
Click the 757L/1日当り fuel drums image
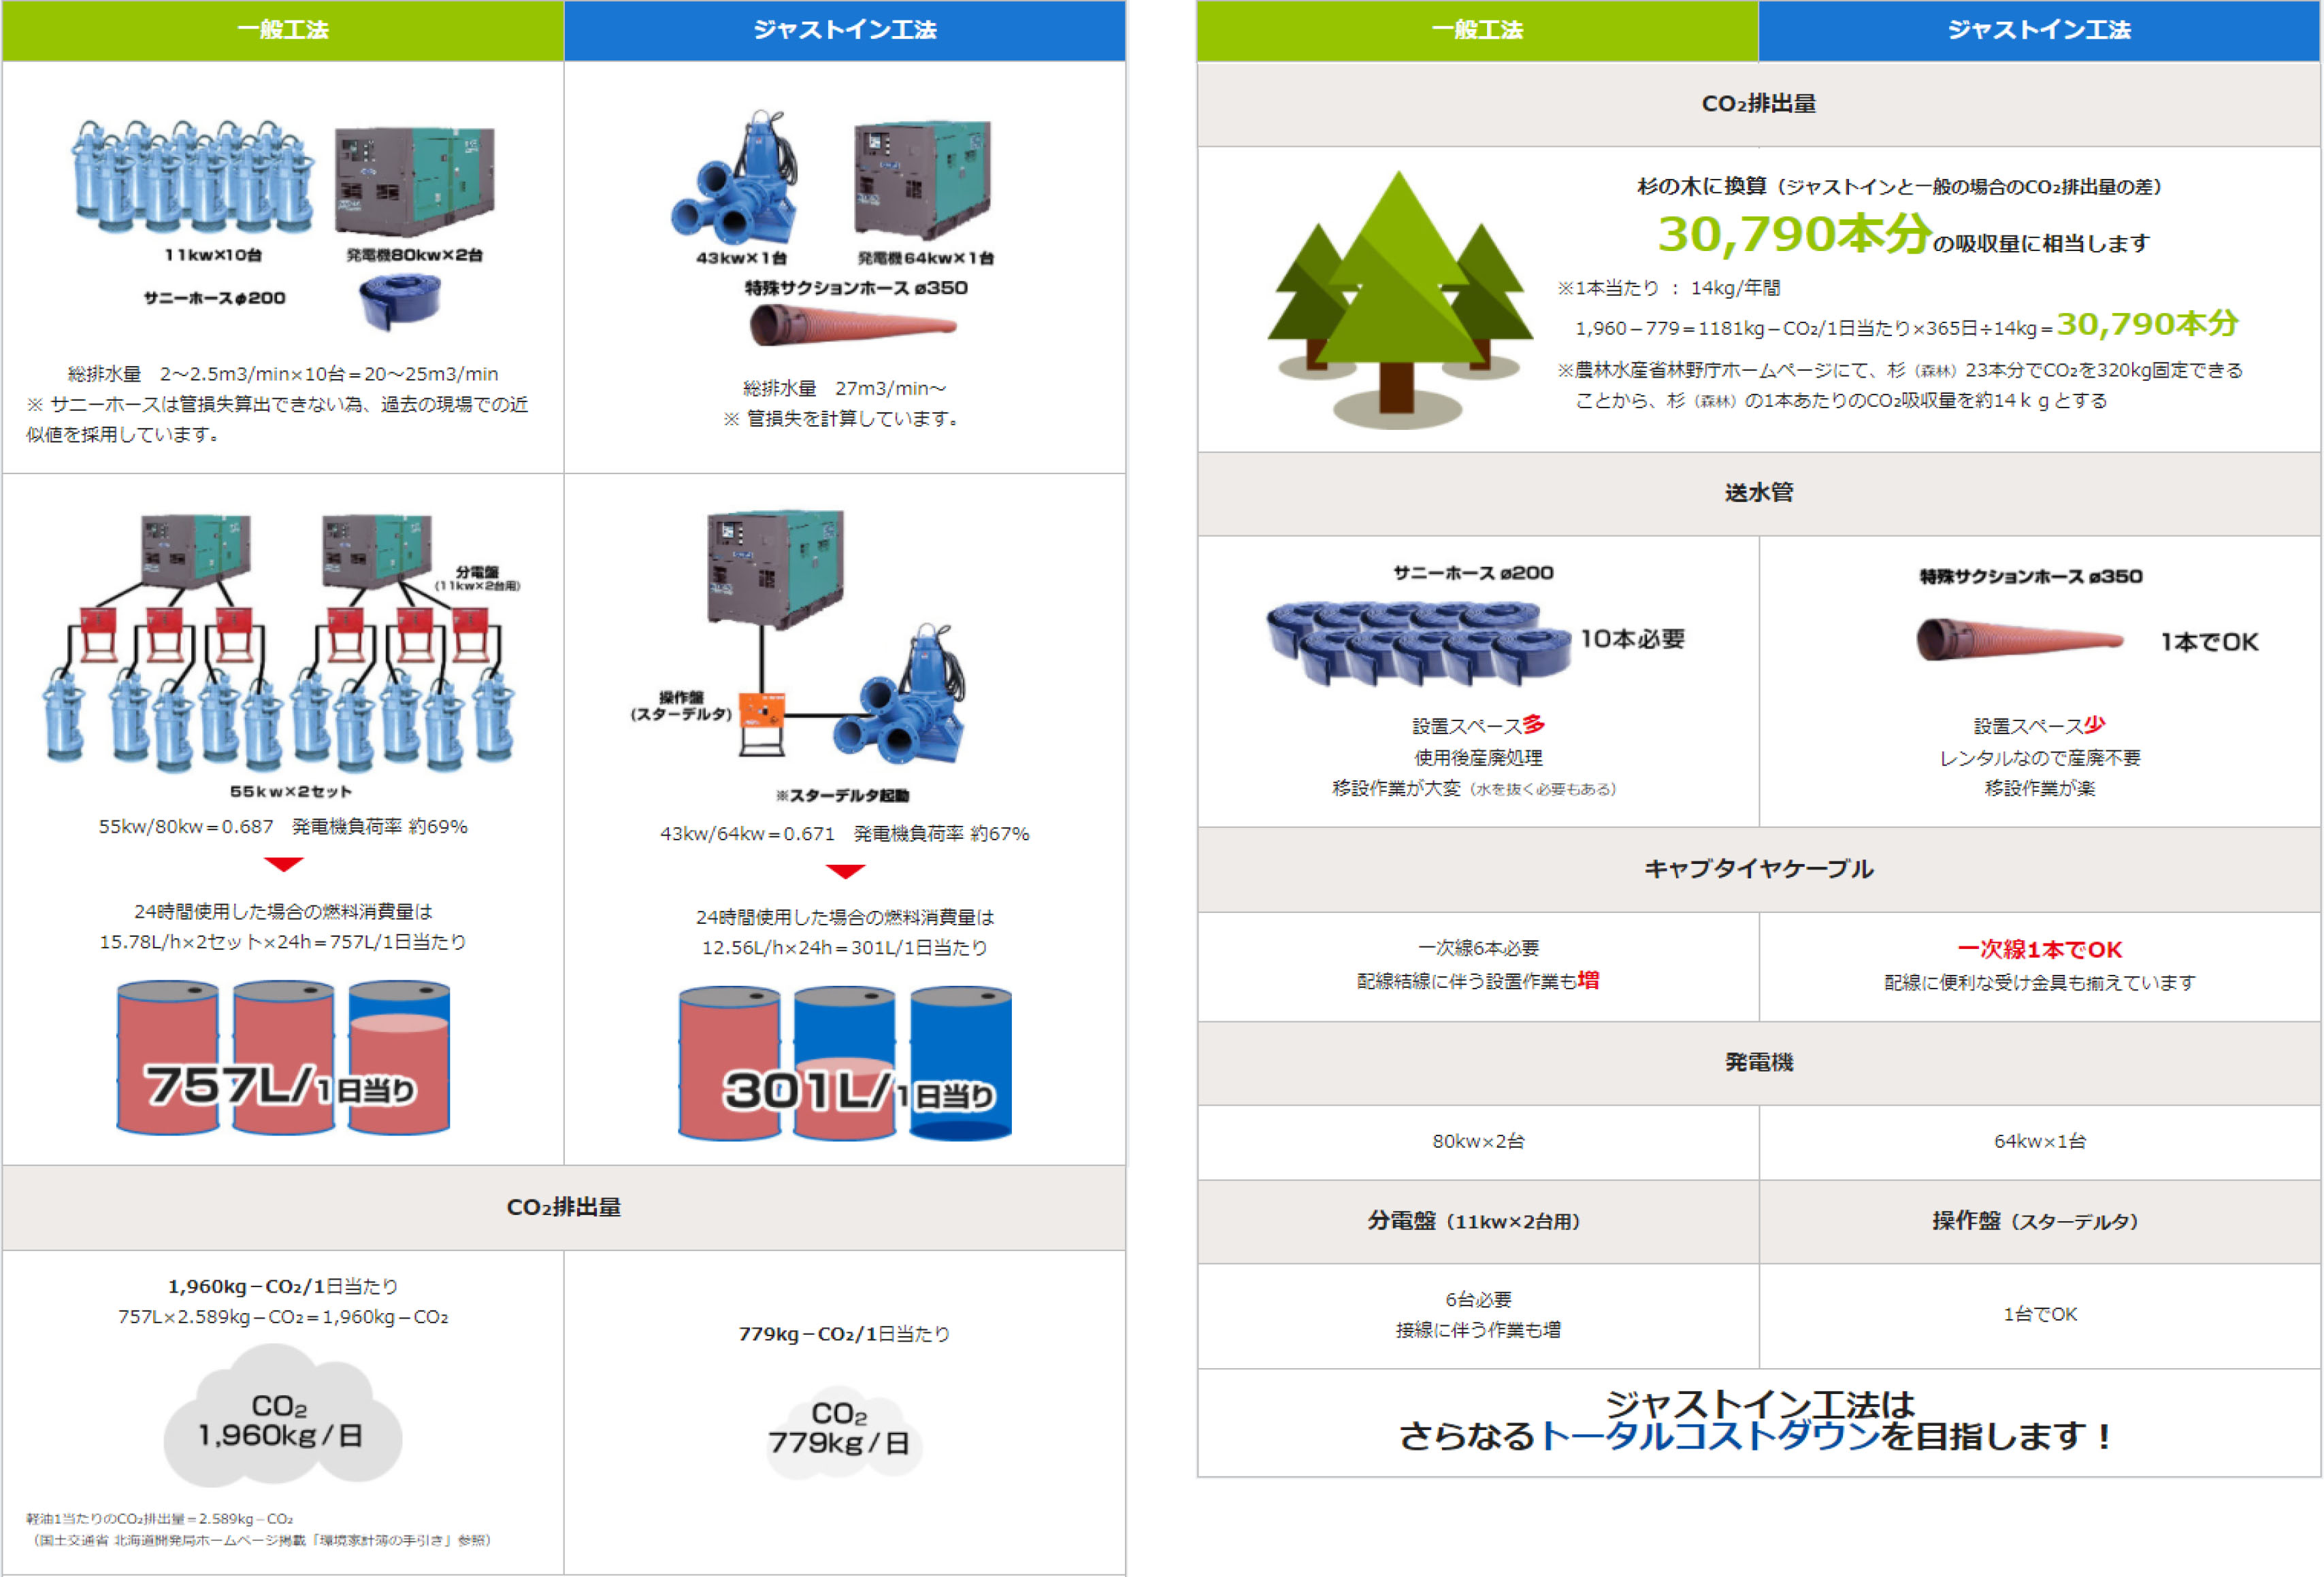pyautogui.click(x=283, y=1058)
